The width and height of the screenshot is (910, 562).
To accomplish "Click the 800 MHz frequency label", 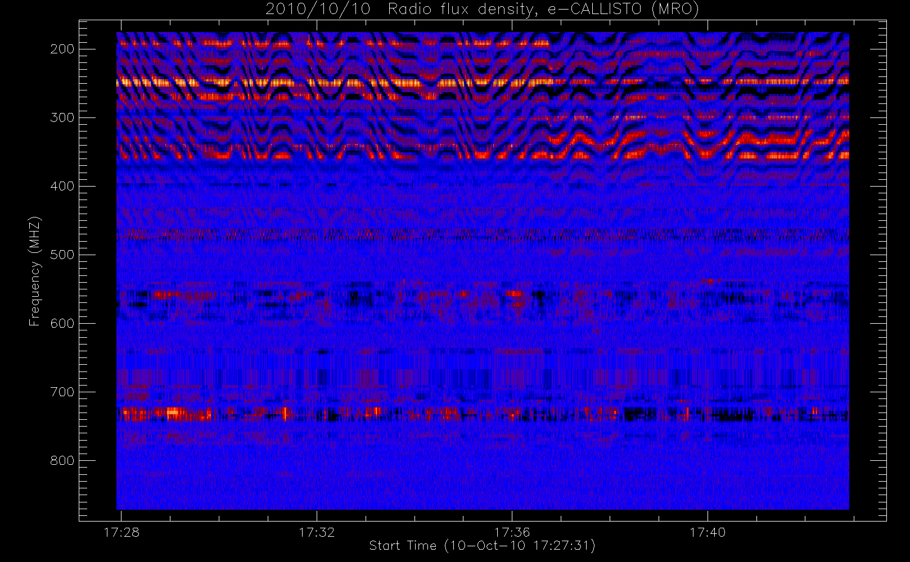I will (x=62, y=460).
